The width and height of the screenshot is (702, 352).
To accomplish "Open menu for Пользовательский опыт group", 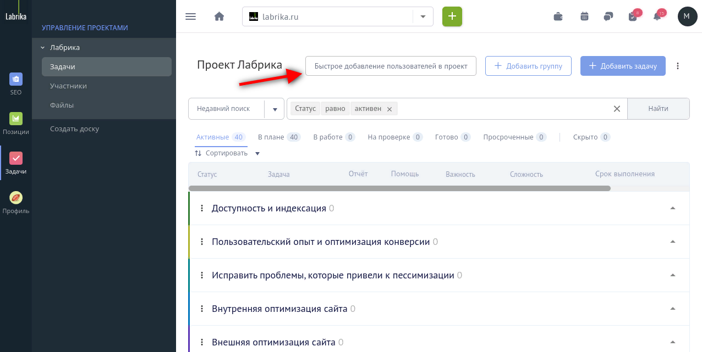I will tap(202, 242).
